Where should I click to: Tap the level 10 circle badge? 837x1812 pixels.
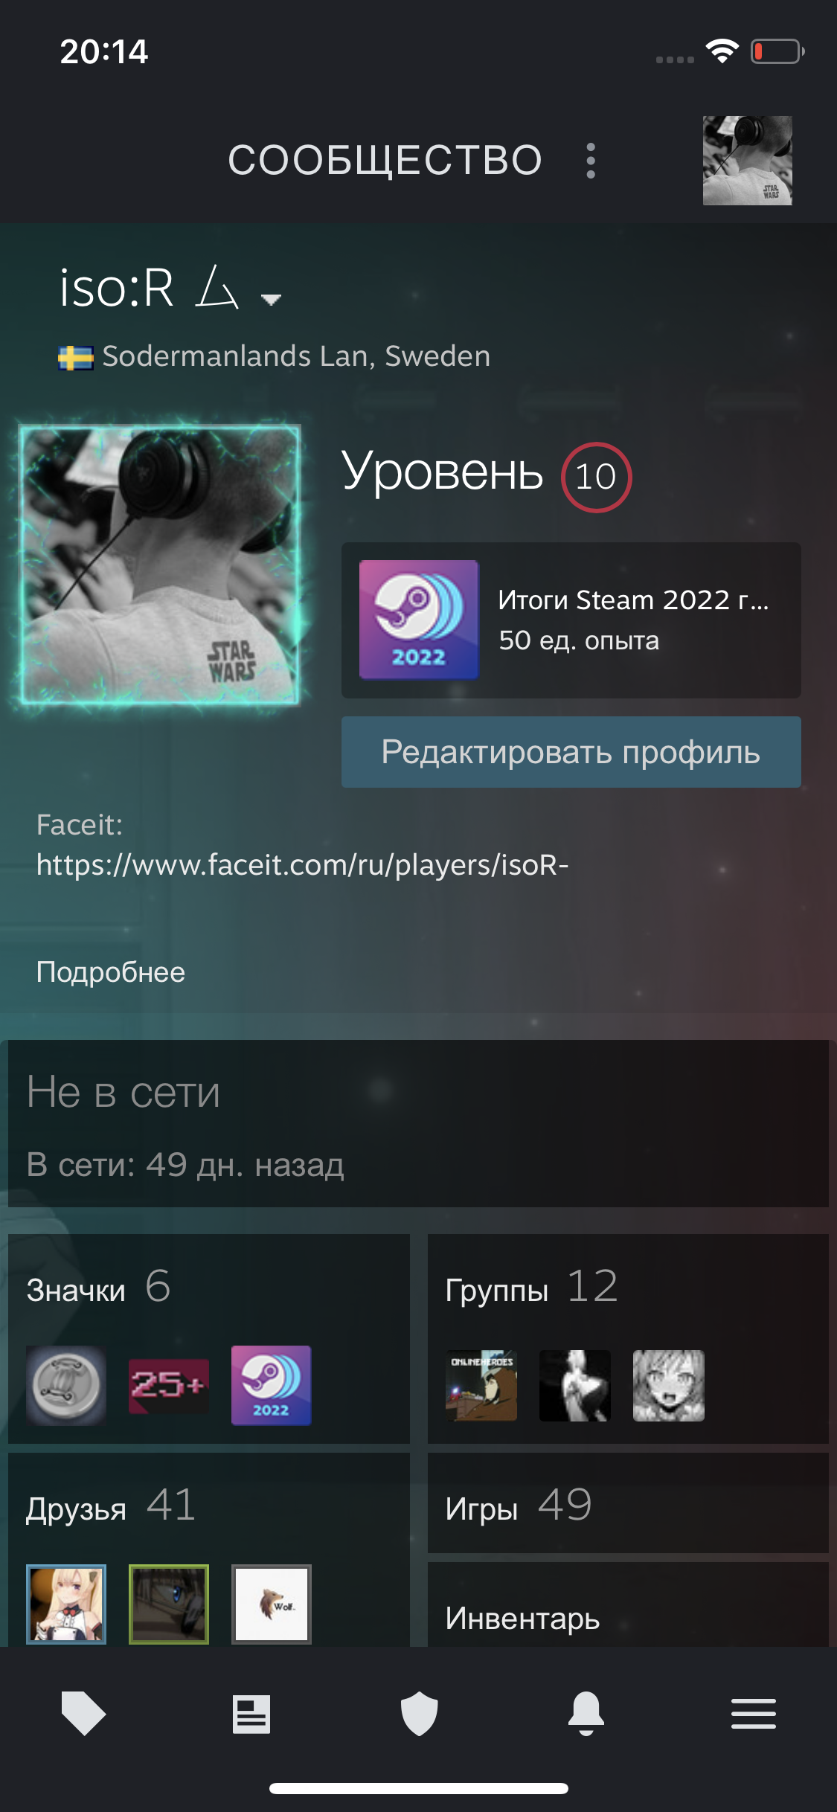596,477
